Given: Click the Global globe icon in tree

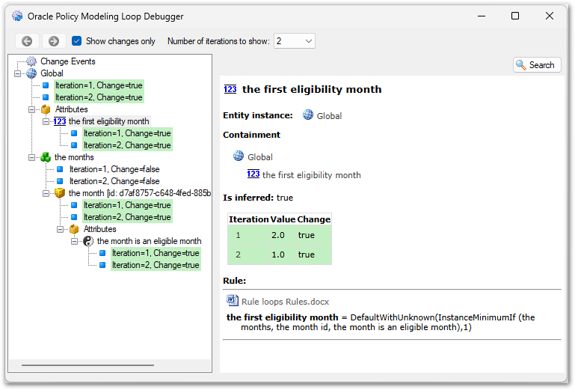Looking at the screenshot, I should point(31,73).
